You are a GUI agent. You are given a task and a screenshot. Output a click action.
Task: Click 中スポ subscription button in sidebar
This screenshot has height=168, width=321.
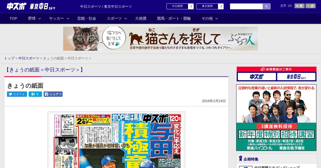[x=257, y=77]
